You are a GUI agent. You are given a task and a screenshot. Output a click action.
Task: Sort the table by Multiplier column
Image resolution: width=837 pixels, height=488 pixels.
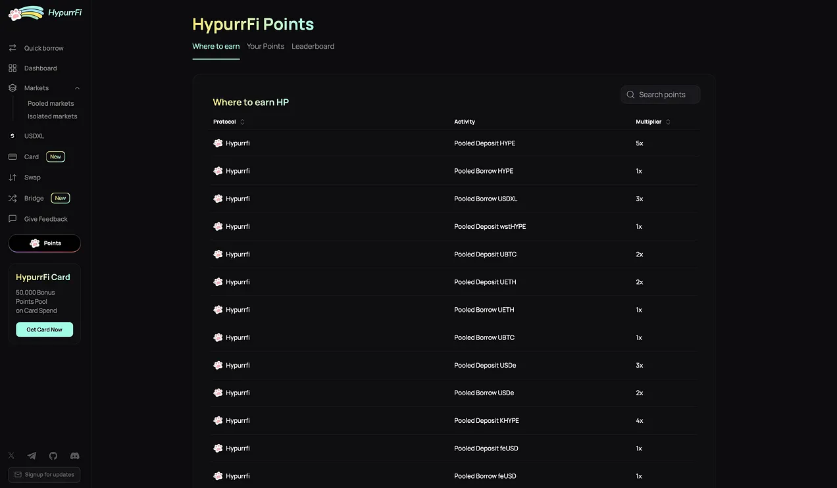pyautogui.click(x=667, y=122)
